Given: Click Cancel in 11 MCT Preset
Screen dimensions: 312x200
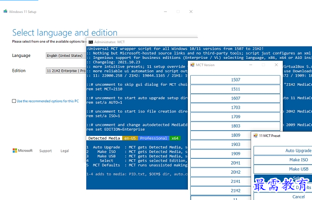Looking at the screenshot, I should [283, 197].
